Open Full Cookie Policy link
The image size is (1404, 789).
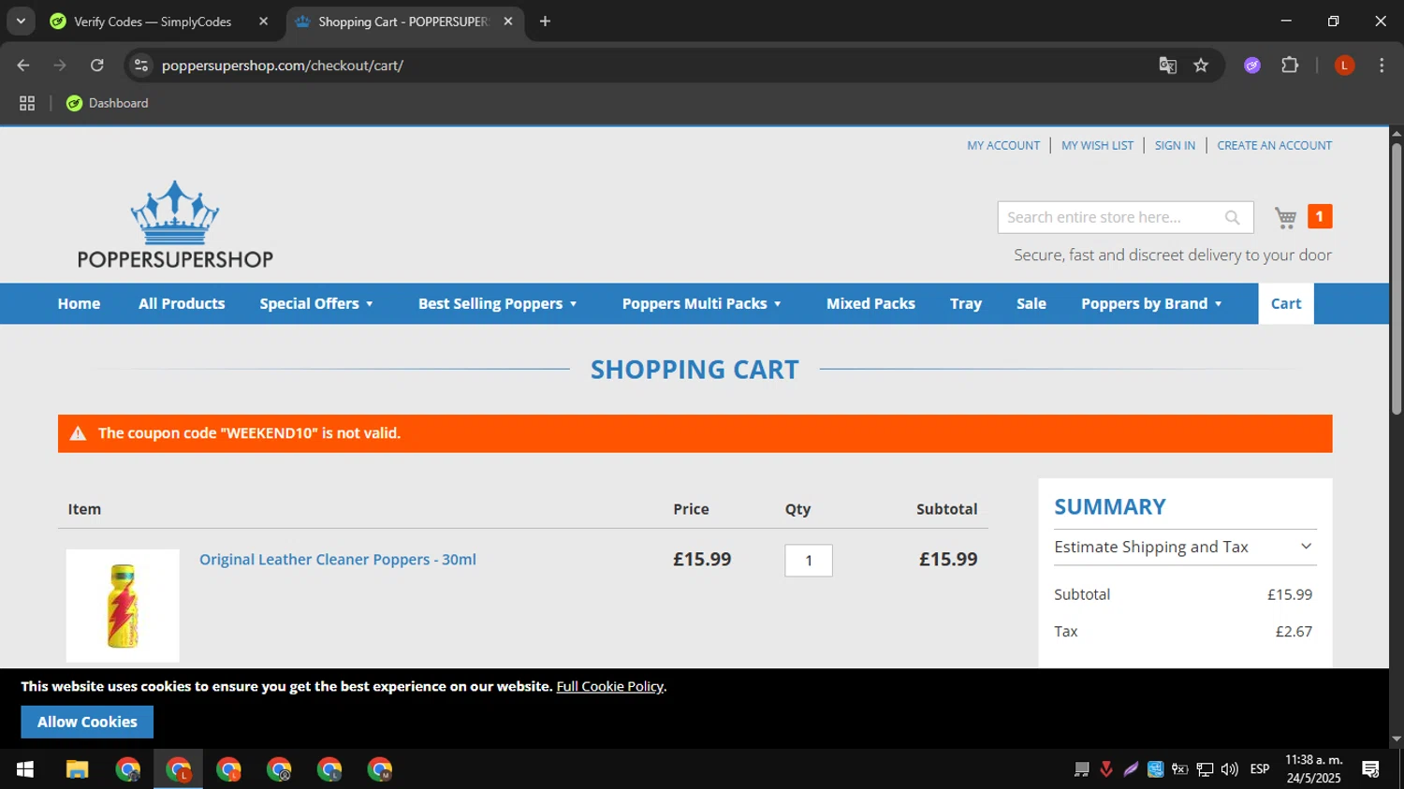[610, 686]
